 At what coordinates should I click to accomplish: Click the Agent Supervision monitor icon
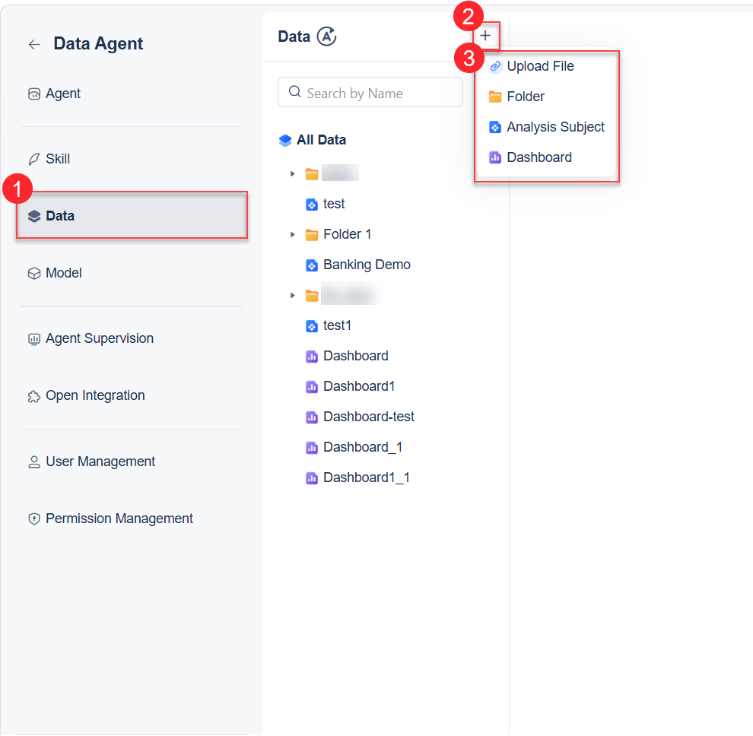pos(34,339)
